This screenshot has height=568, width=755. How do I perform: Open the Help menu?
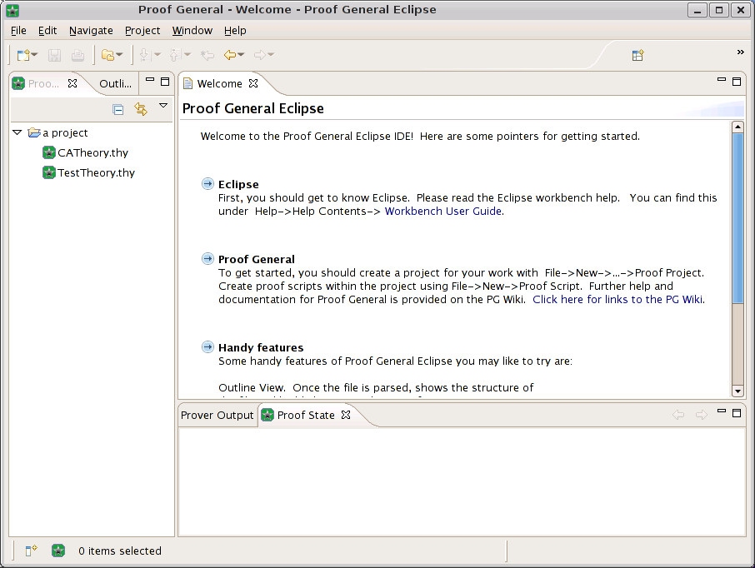coord(235,30)
